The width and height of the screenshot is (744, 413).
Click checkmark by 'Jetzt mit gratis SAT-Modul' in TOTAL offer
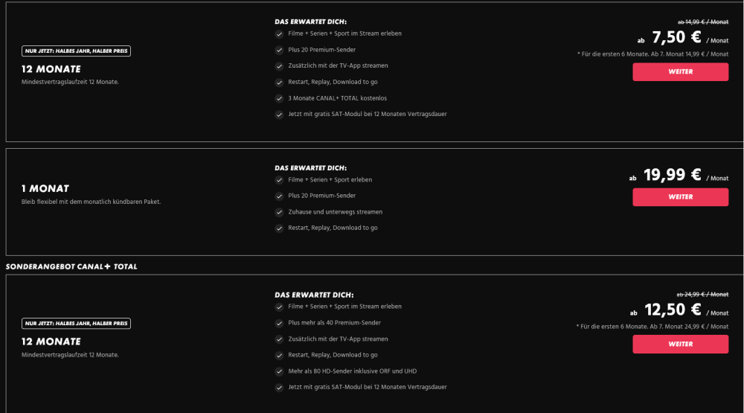coord(279,388)
